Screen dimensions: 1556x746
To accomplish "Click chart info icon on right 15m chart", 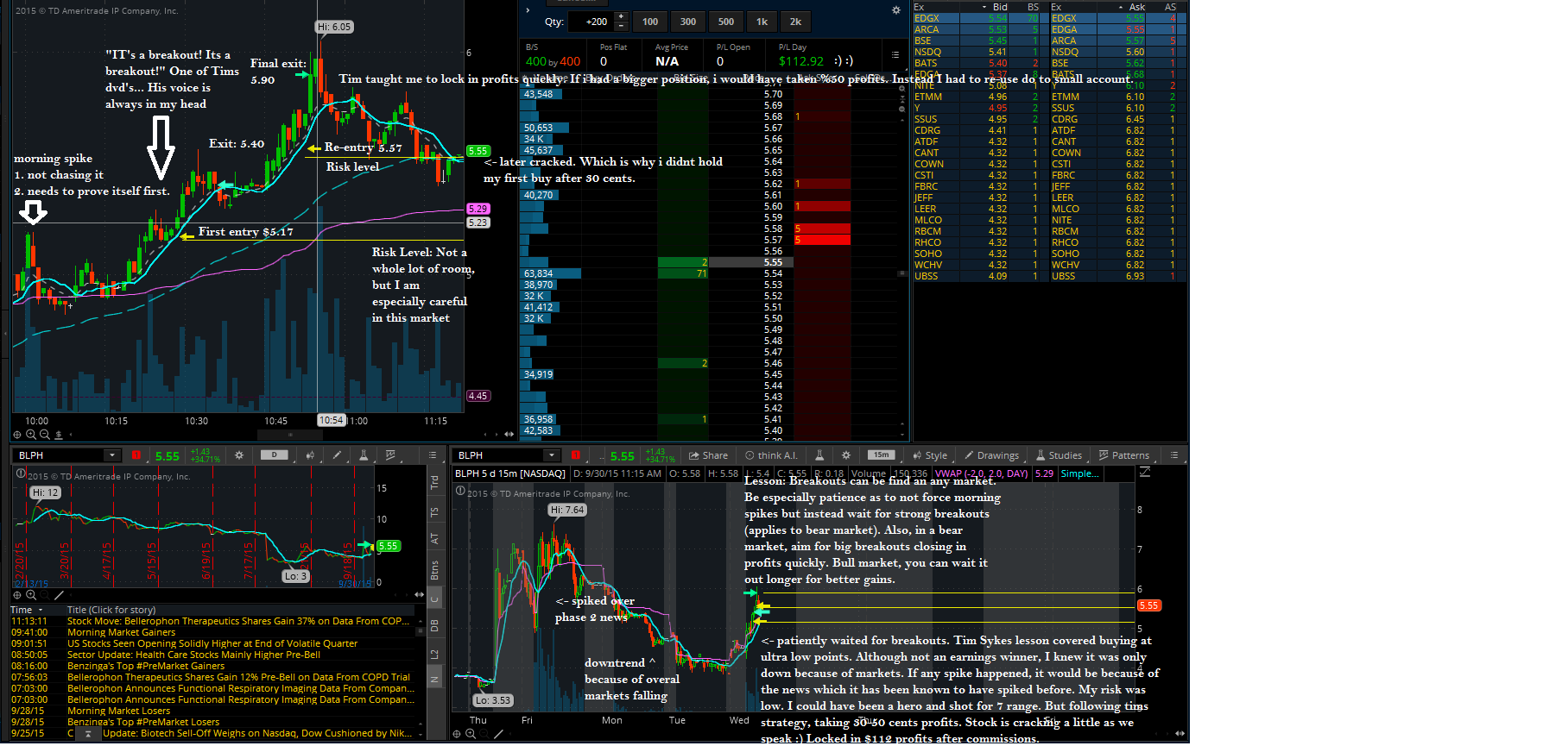I will point(460,492).
